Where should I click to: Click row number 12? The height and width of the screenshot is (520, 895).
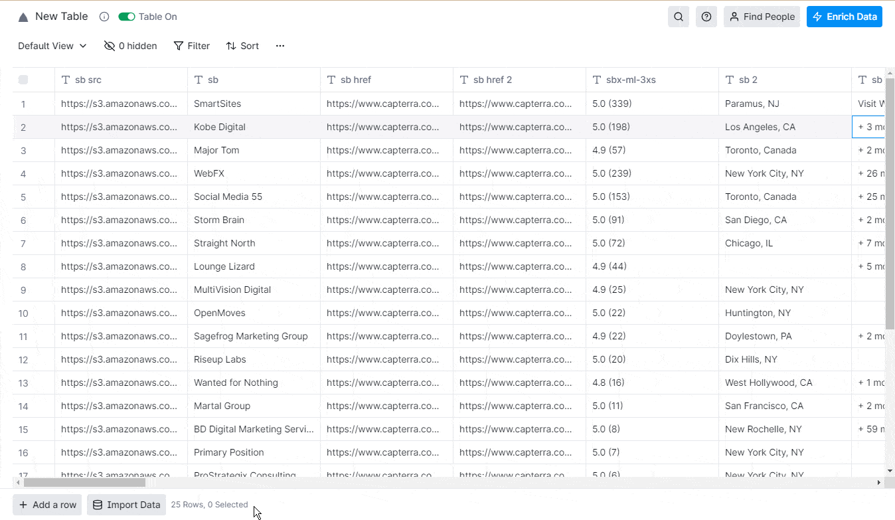coord(23,360)
